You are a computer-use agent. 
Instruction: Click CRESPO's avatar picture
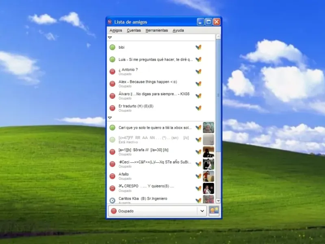pos(208,188)
